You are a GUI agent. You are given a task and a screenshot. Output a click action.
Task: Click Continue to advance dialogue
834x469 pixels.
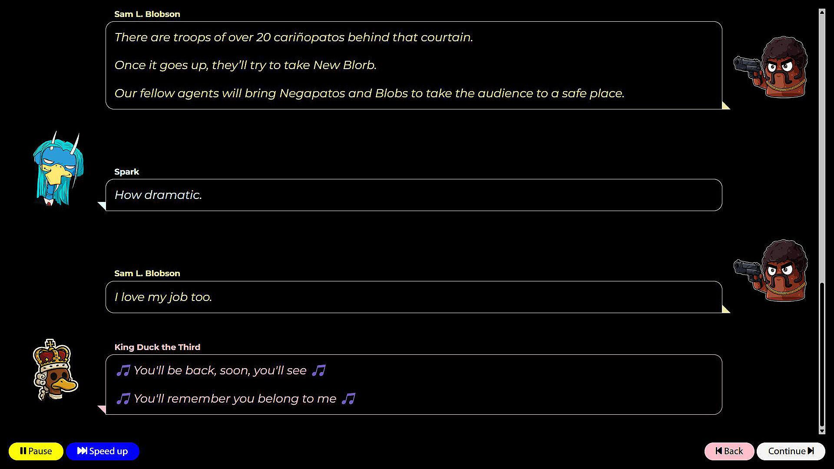(791, 451)
